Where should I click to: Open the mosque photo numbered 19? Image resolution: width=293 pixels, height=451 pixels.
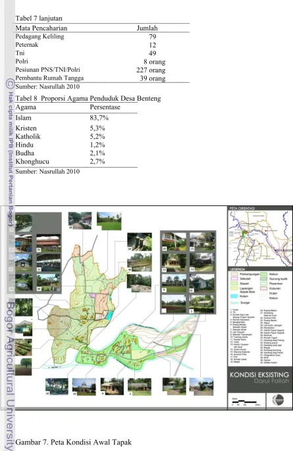(84, 387)
